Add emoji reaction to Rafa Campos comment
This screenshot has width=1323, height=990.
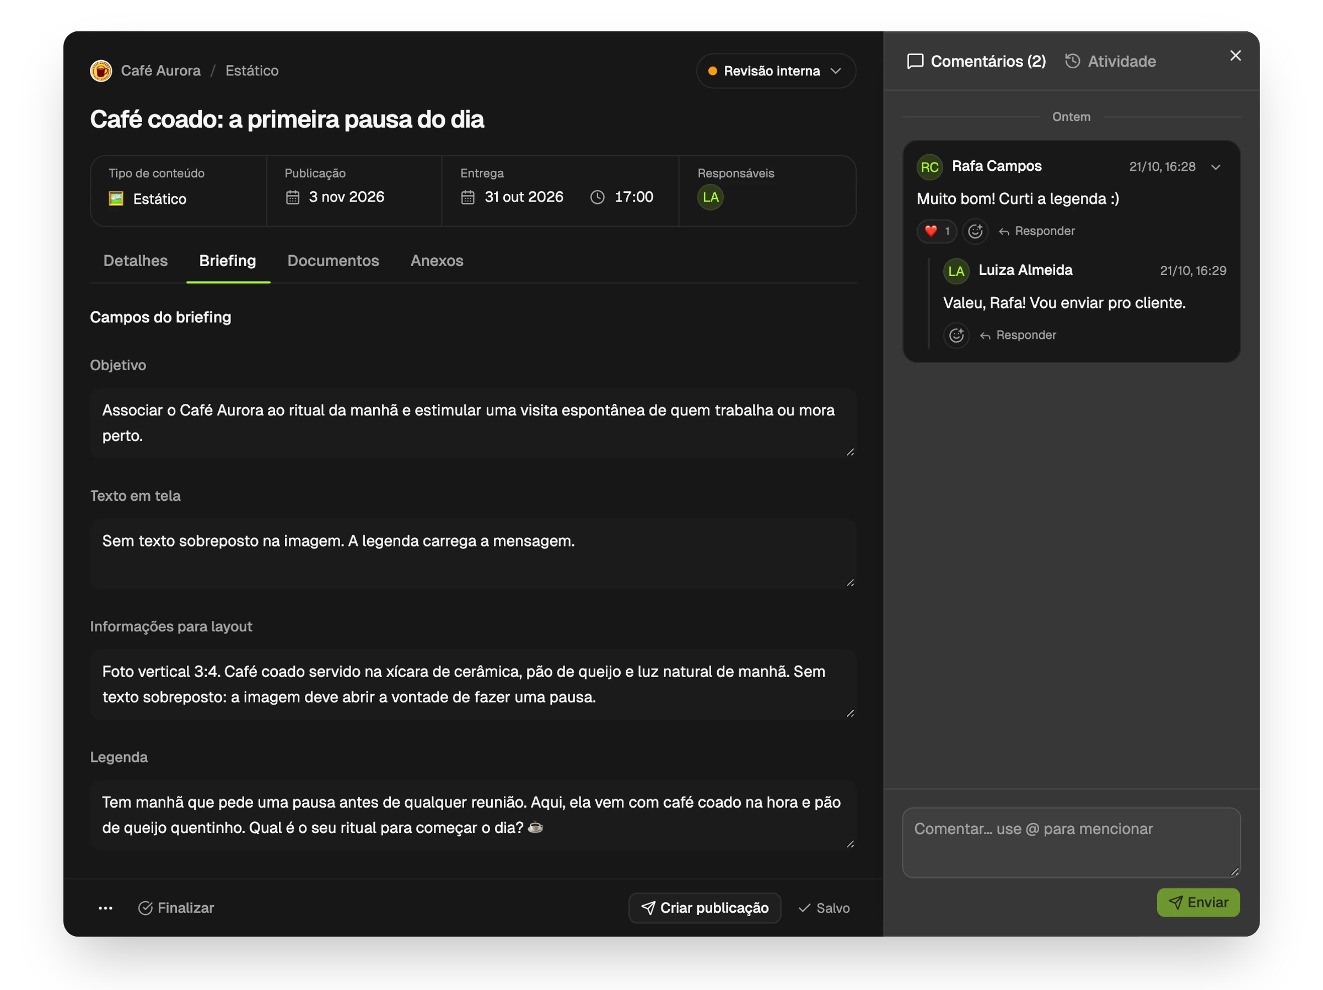click(975, 231)
